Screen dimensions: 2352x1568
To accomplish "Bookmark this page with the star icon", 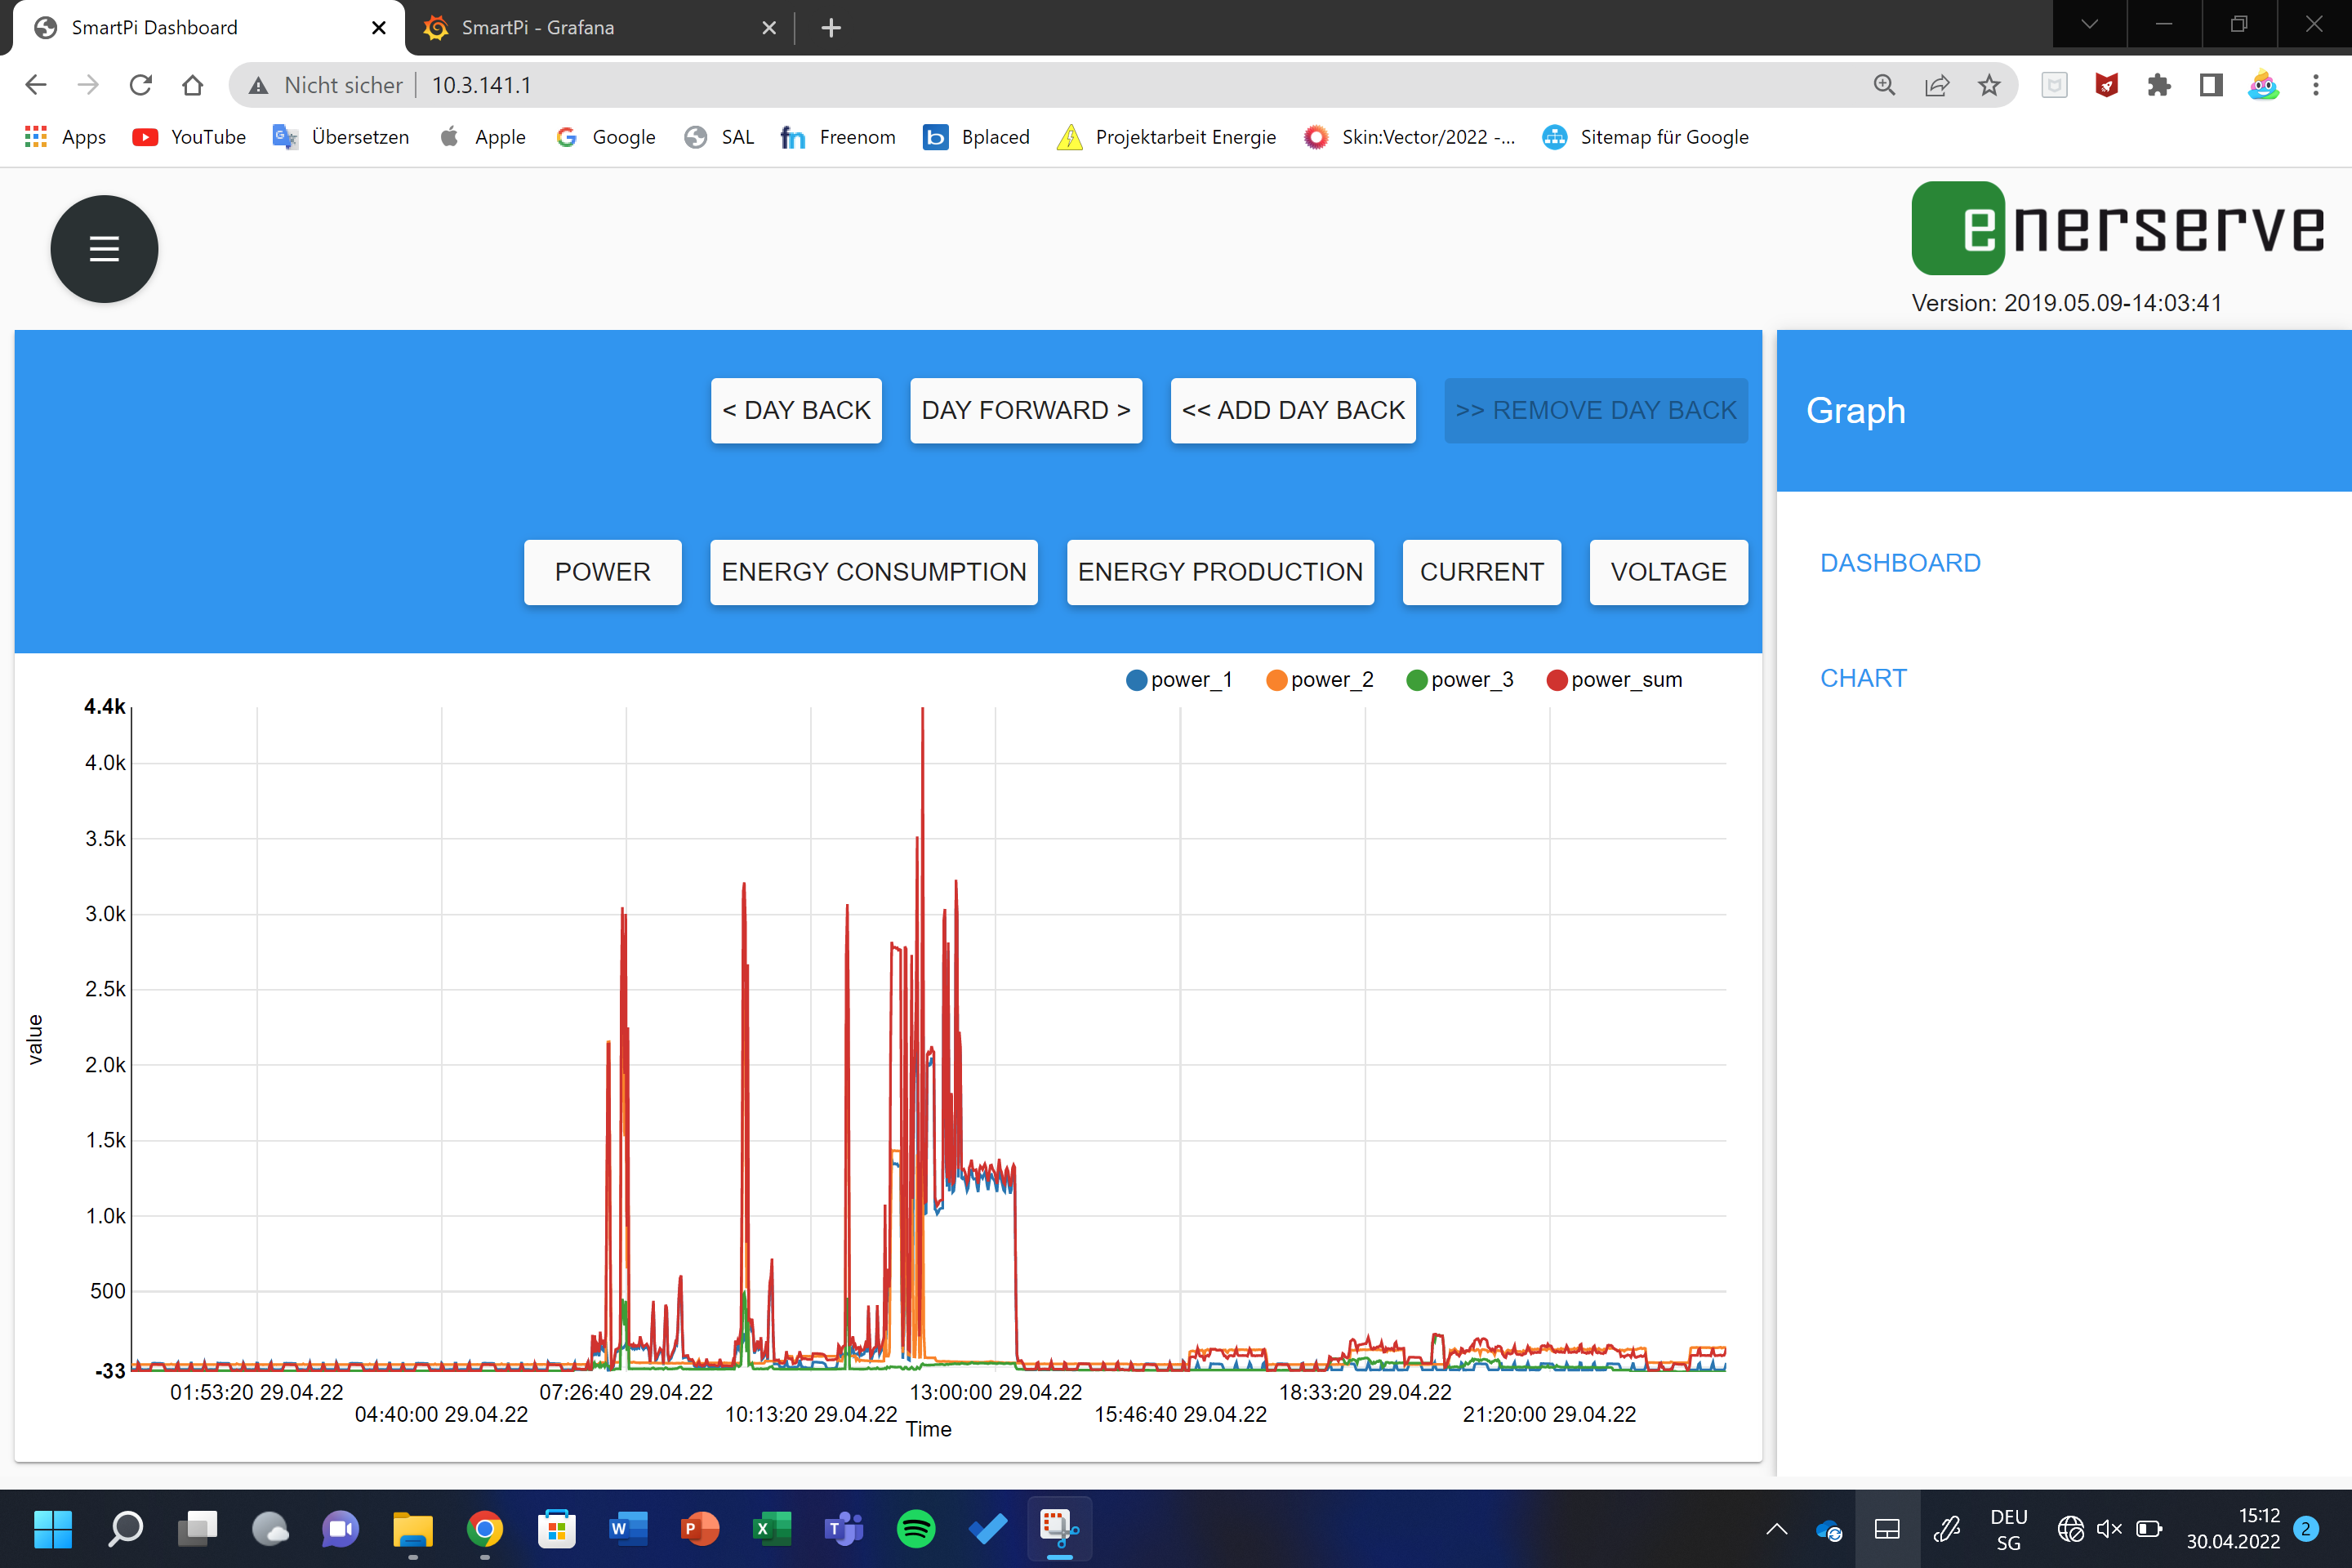I will [x=1988, y=85].
